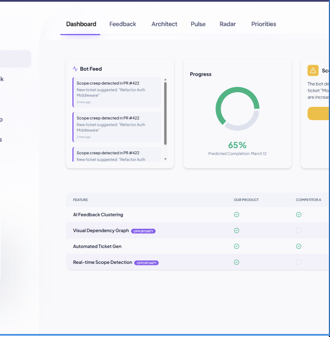330x337 pixels.
Task: Click Competitor A's check for Automated Ticket Gen
Action: 299,246
